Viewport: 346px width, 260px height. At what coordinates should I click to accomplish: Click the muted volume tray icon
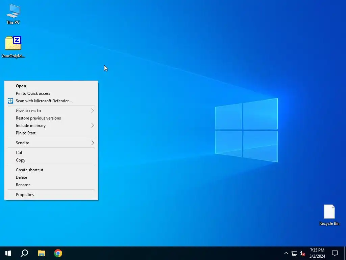point(302,253)
